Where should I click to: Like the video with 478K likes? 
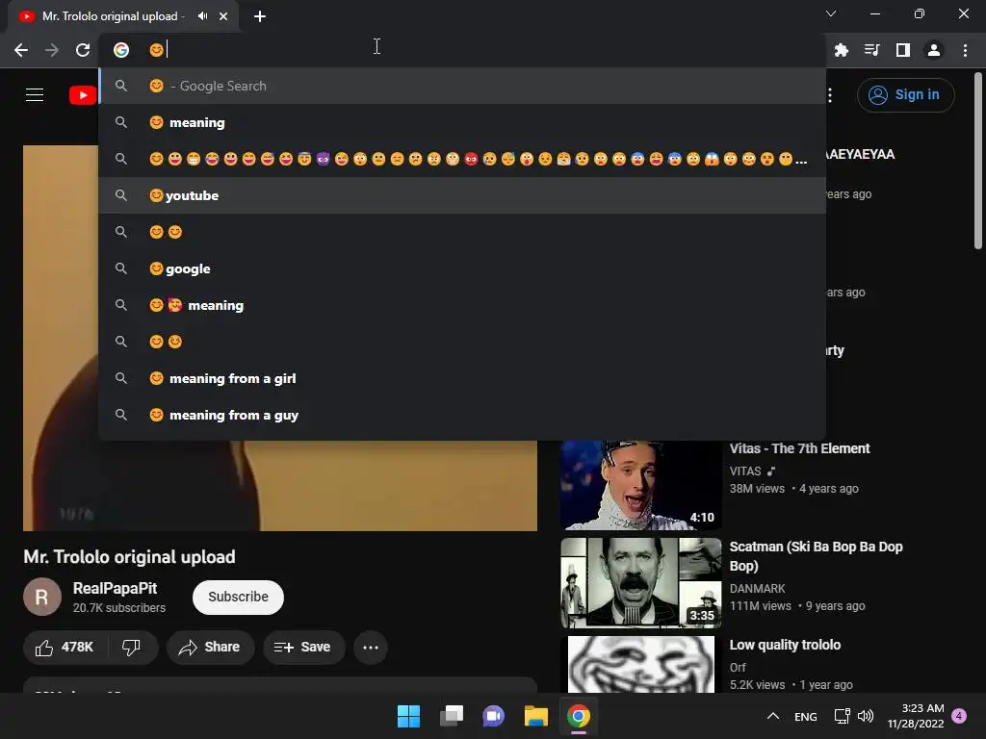pyautogui.click(x=65, y=648)
